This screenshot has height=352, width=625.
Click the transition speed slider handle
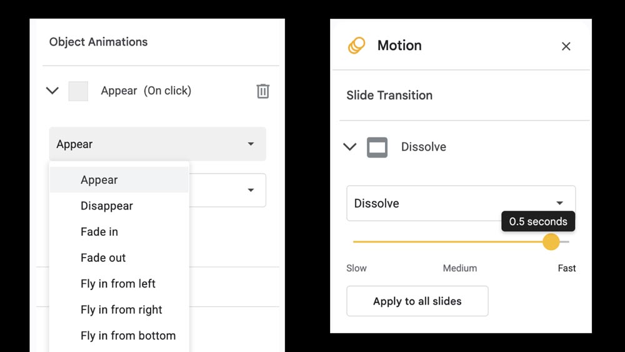[x=551, y=242]
